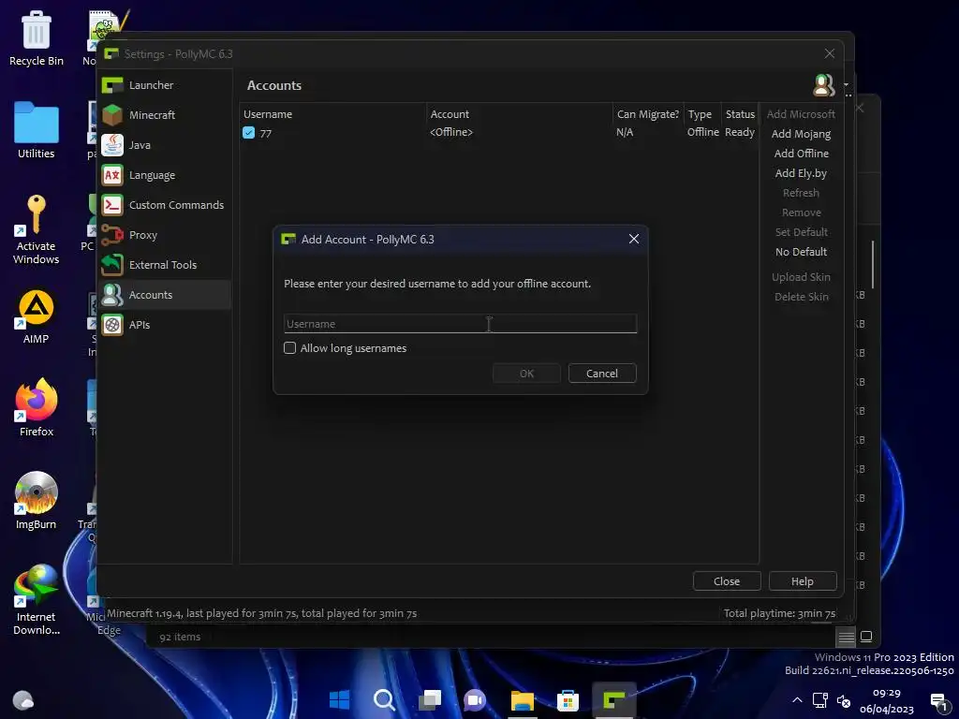Launch ImgBurn from desktop
The width and height of the screenshot is (959, 719).
click(37, 501)
